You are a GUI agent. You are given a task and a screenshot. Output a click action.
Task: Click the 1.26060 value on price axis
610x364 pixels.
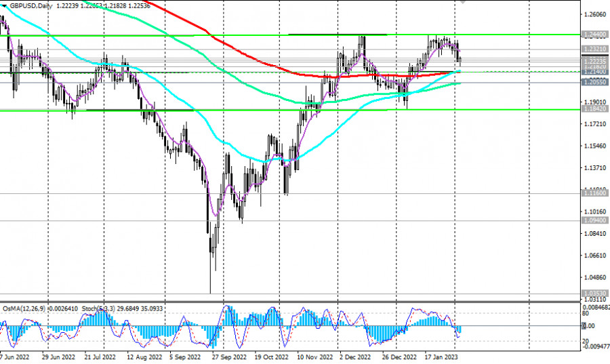tap(595, 14)
